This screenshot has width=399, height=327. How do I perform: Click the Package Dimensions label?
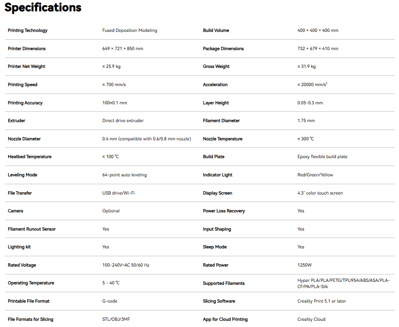coord(223,48)
